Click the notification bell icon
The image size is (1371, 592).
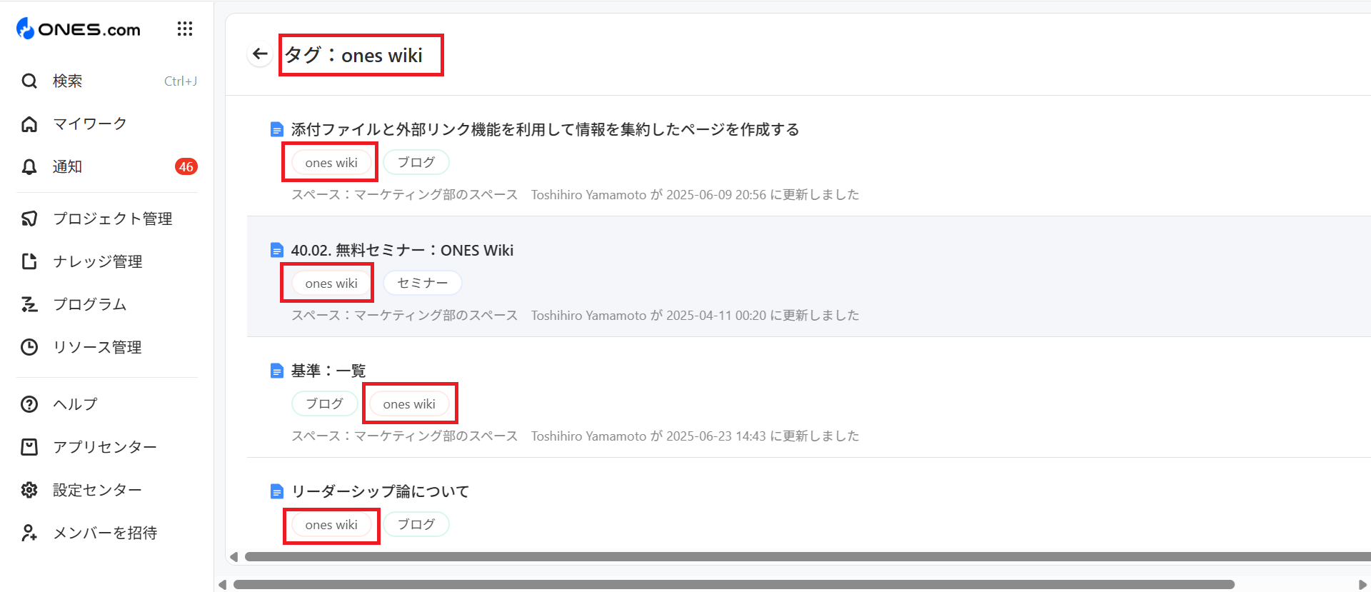pyautogui.click(x=29, y=166)
